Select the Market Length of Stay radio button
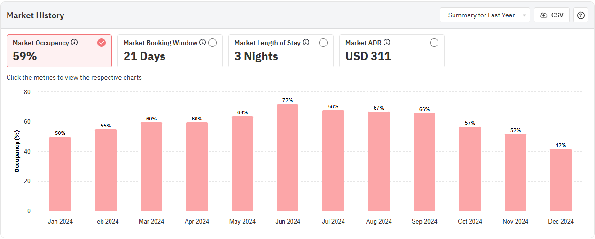 point(323,43)
